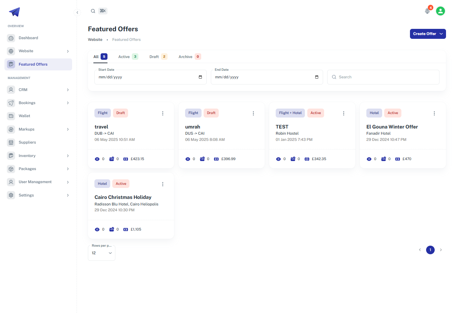Open the El Gouna Winter Offer title

(x=392, y=127)
